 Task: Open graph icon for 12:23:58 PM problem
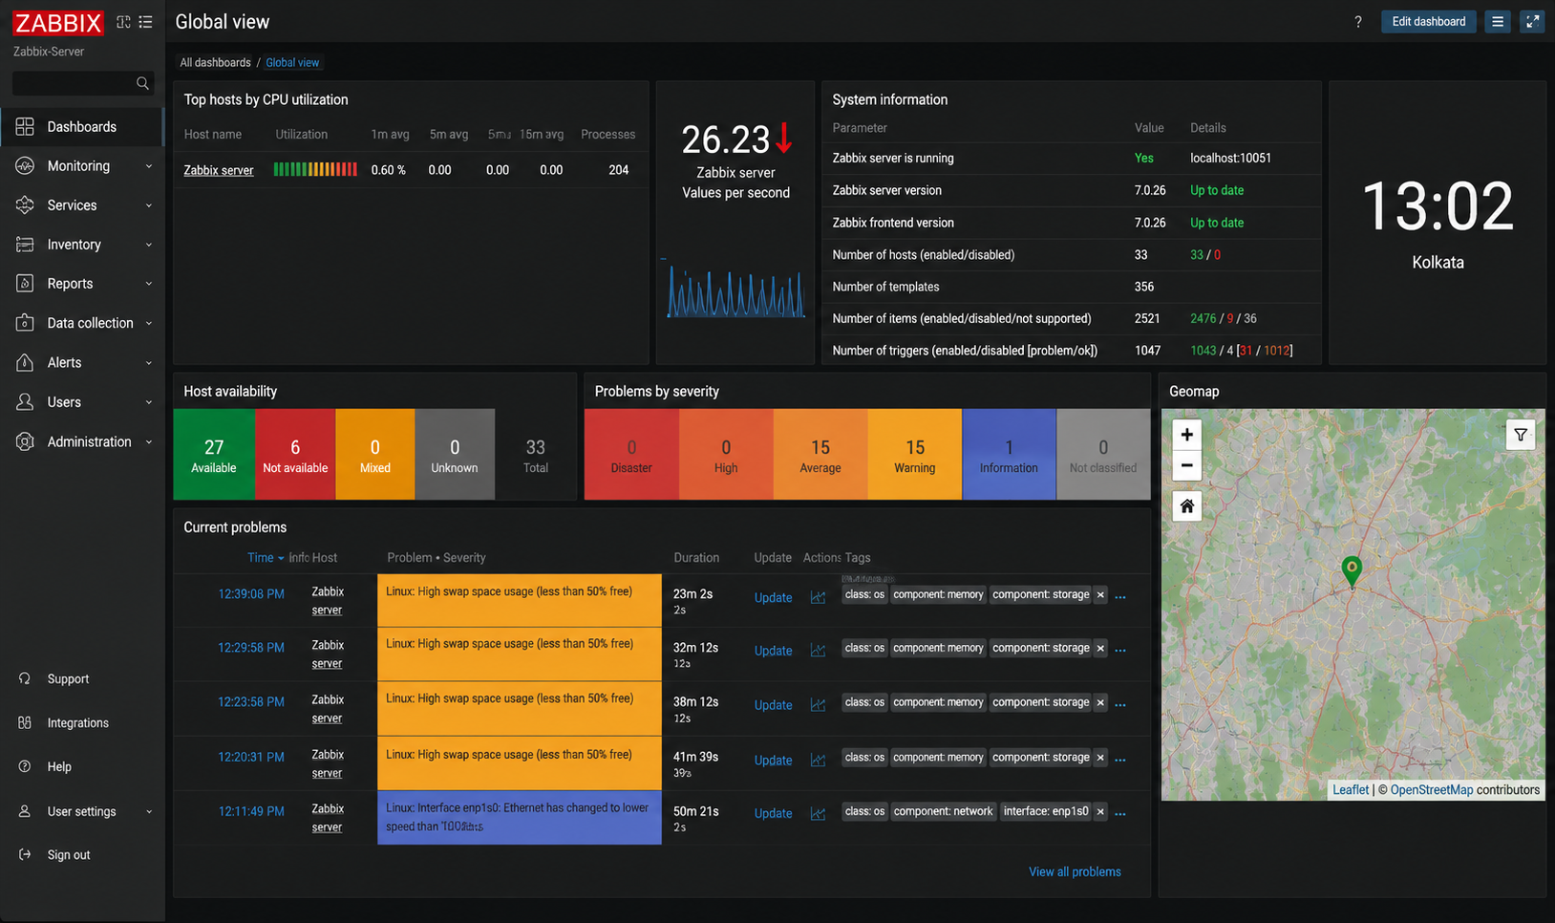tap(818, 705)
